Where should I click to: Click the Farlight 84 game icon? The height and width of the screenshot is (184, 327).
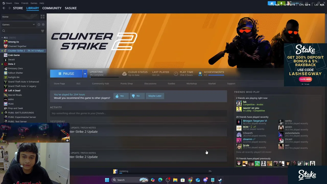[6, 77]
